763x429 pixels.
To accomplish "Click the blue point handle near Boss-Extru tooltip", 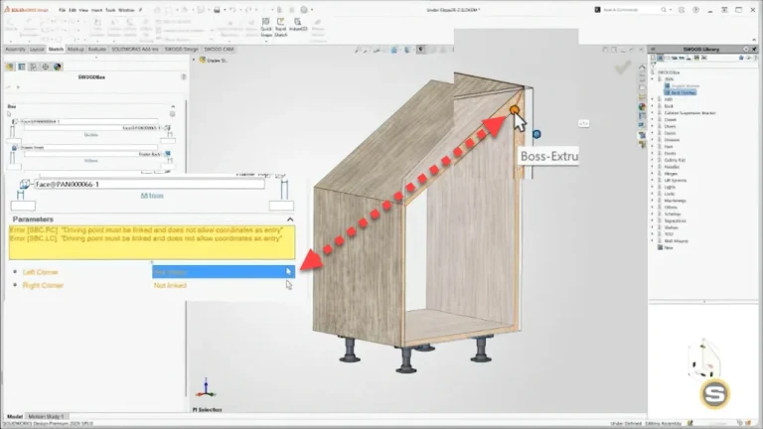I will pos(536,134).
